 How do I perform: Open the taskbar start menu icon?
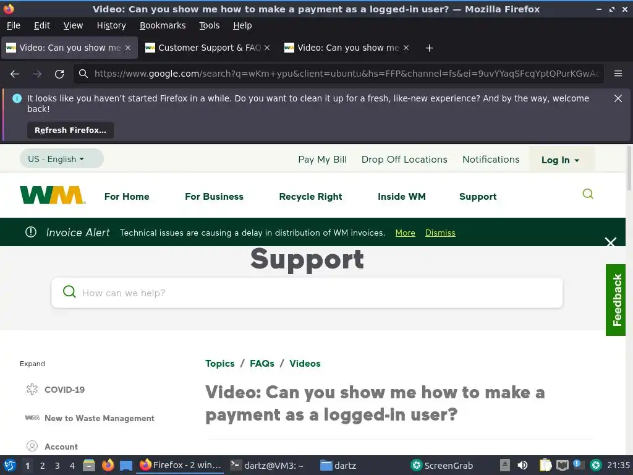pos(10,465)
